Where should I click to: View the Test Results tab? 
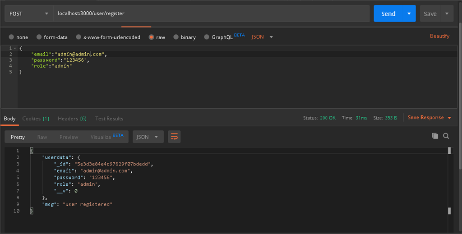point(109,119)
